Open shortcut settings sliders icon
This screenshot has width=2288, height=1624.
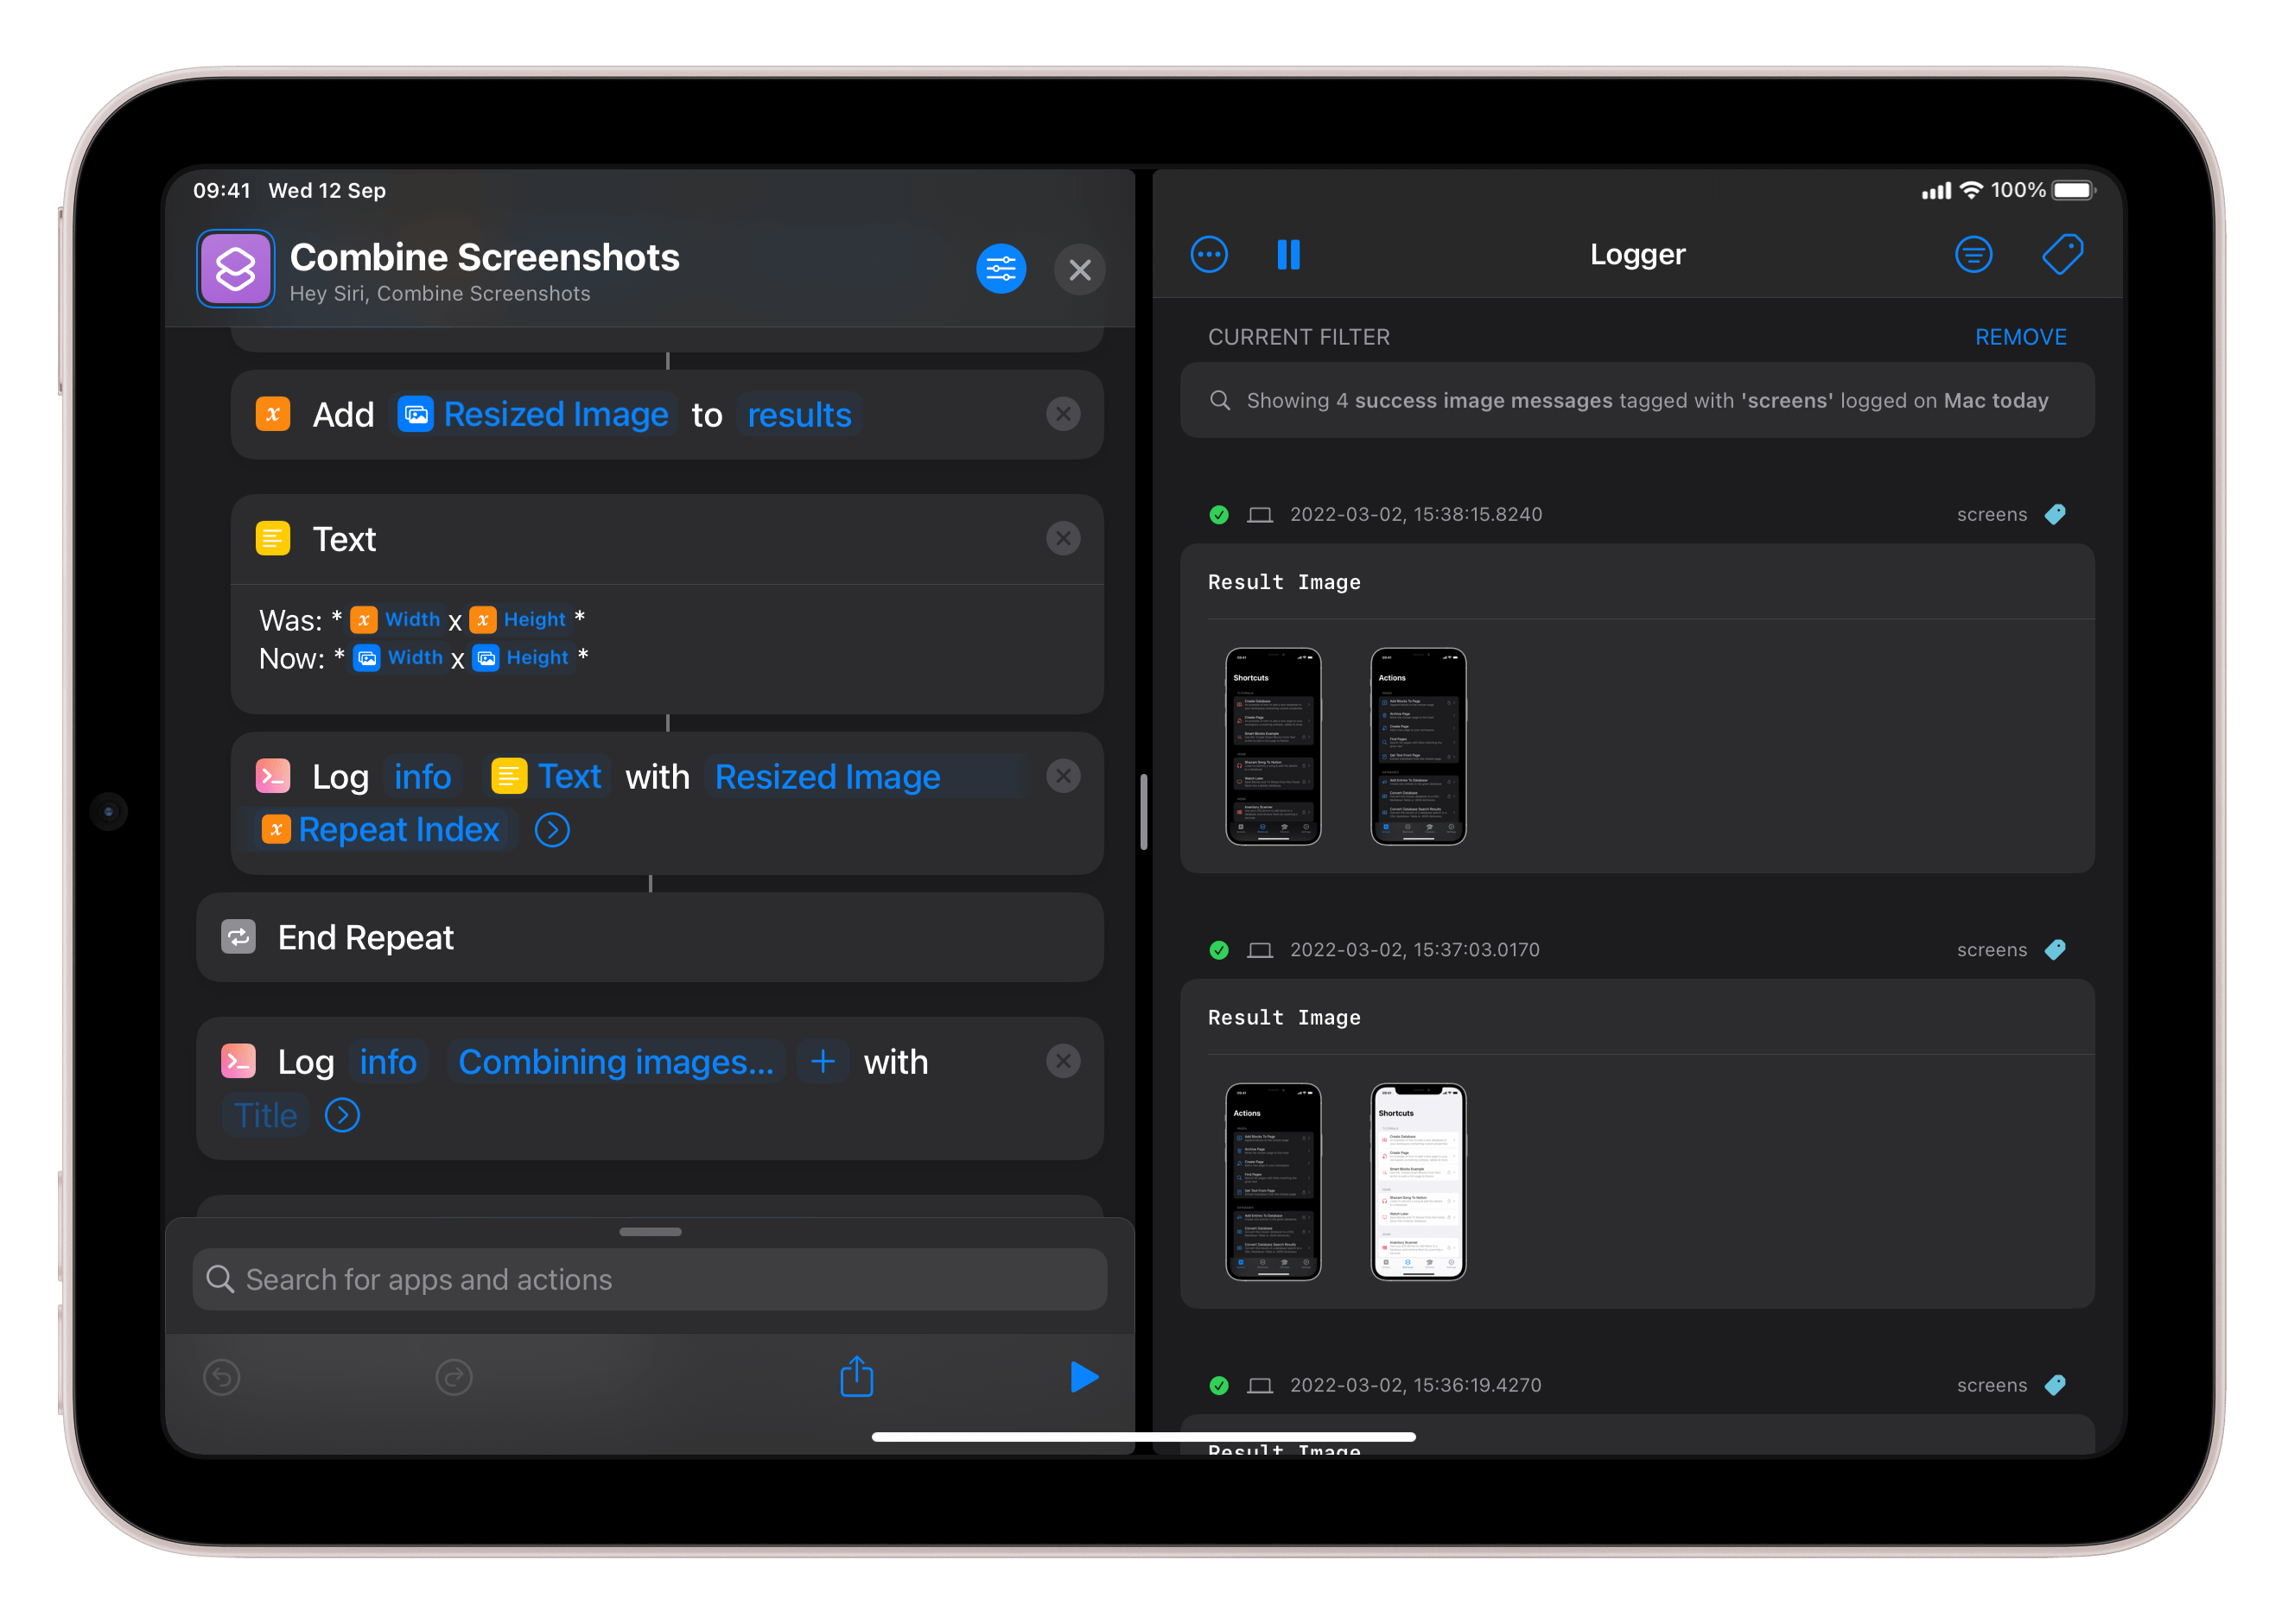coord(1000,269)
